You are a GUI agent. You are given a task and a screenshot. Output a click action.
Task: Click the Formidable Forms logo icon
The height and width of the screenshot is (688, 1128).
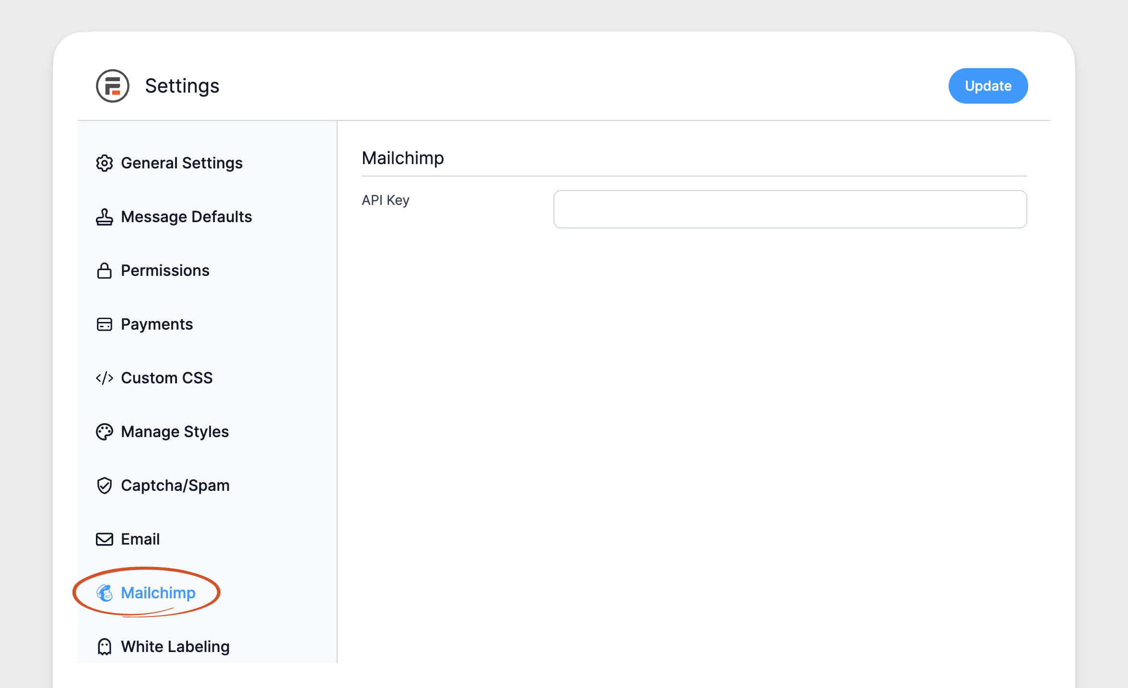(113, 86)
